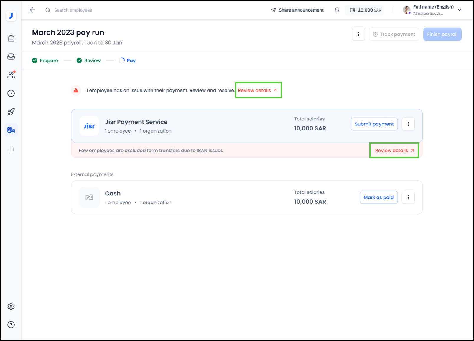Select the Onboarding rocket icon
The image size is (474, 341).
pyautogui.click(x=11, y=112)
